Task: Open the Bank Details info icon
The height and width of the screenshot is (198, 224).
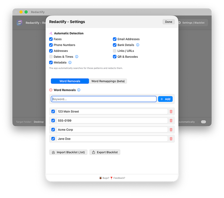Action: [x=138, y=45]
